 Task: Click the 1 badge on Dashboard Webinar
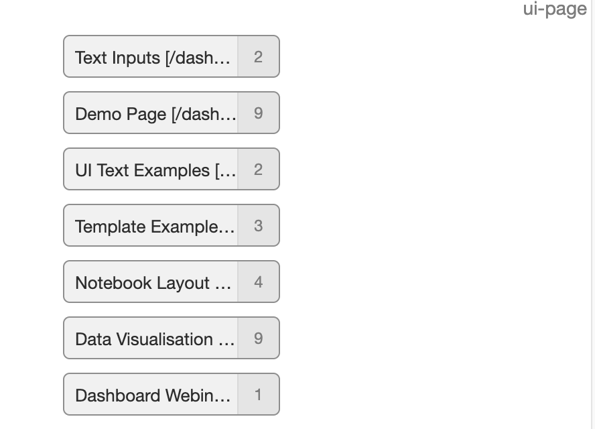tap(258, 395)
